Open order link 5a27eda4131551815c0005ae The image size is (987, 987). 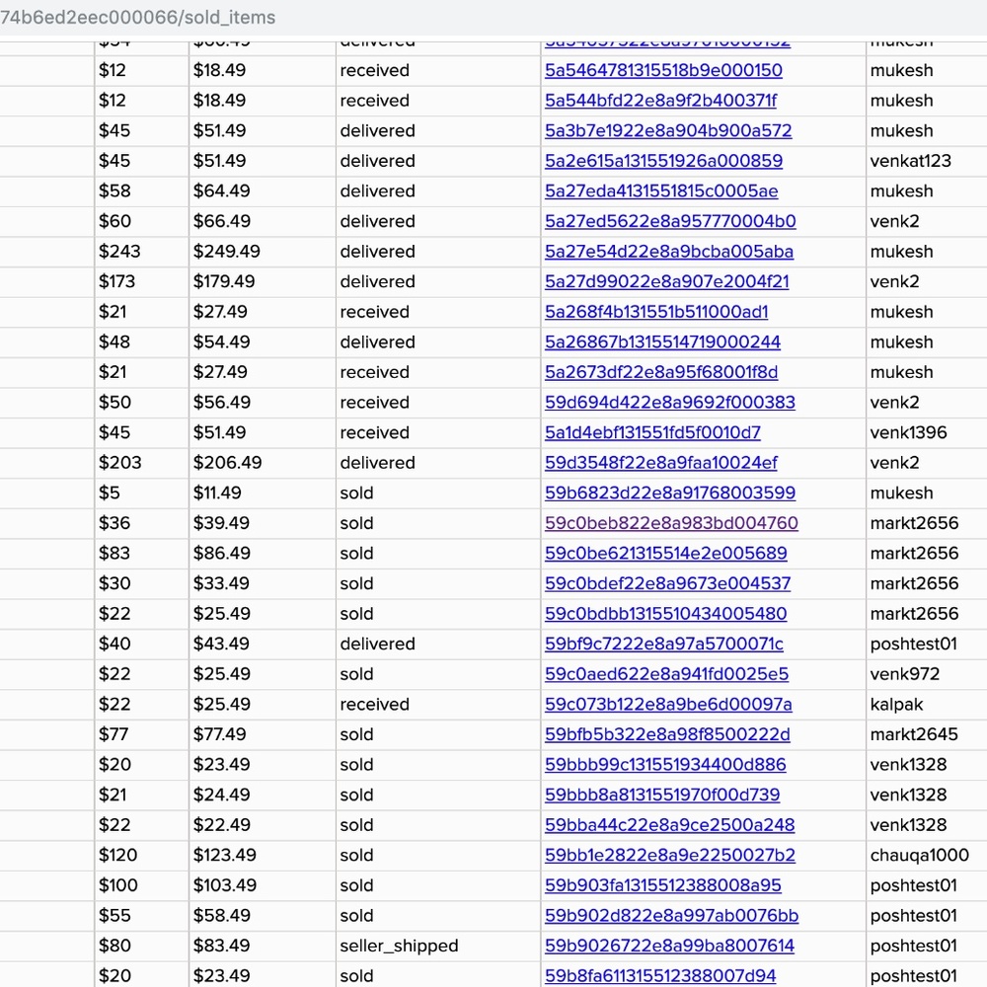pos(661,191)
